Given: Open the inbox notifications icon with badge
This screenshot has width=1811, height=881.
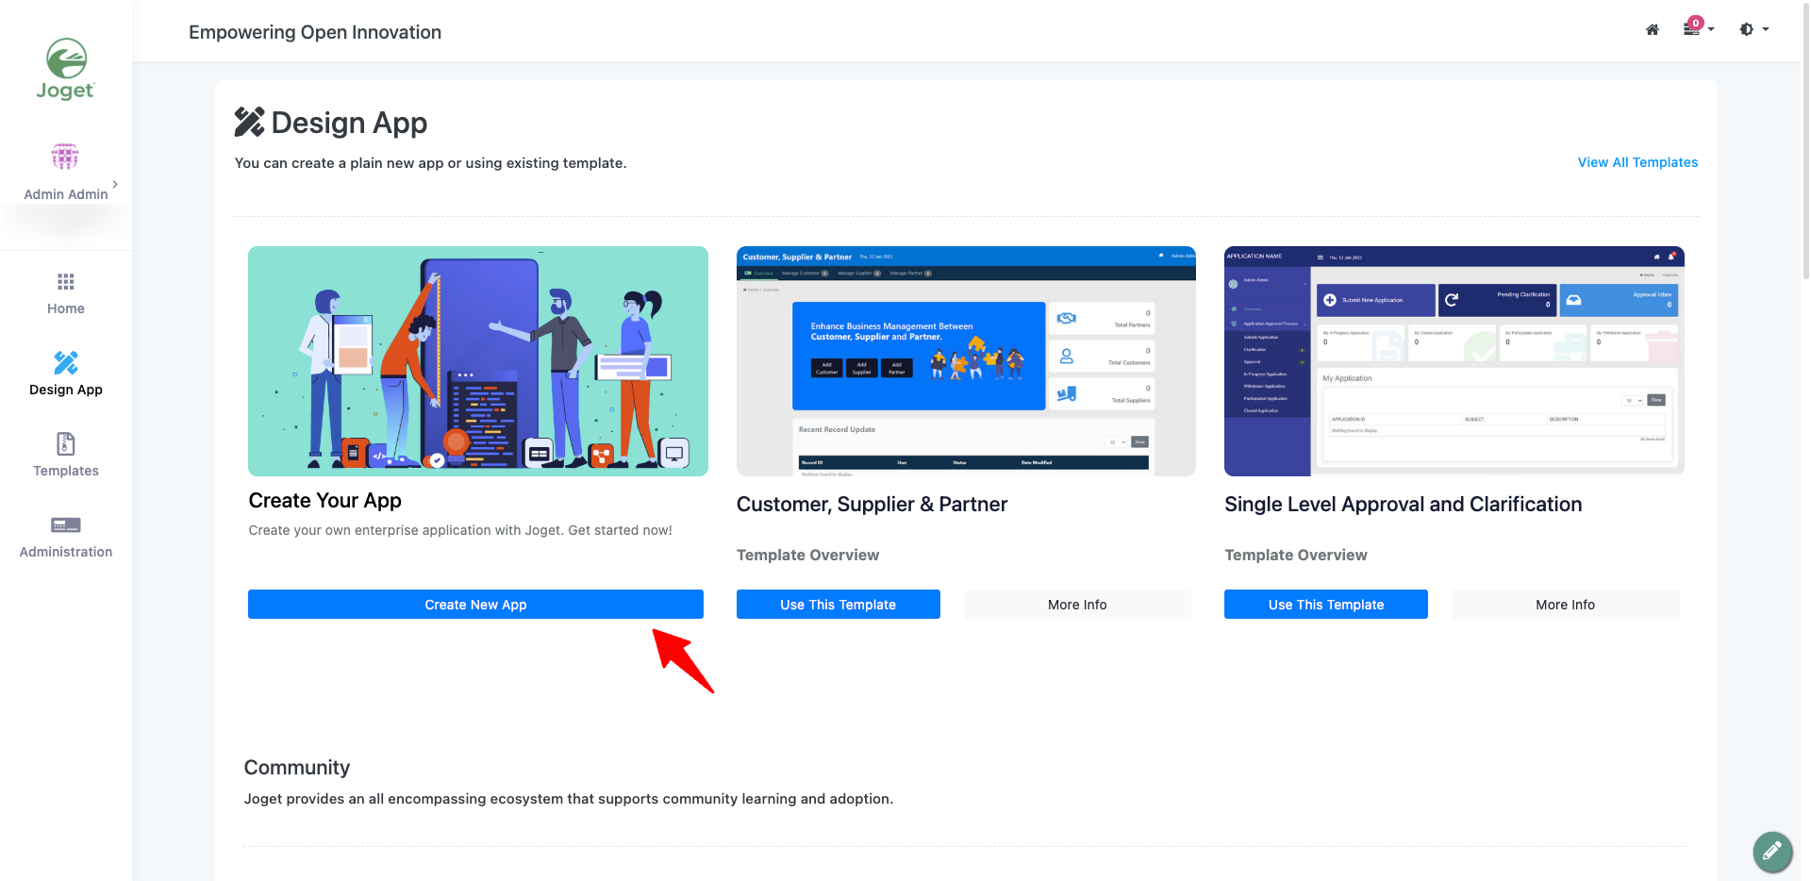Looking at the screenshot, I should click(1692, 27).
